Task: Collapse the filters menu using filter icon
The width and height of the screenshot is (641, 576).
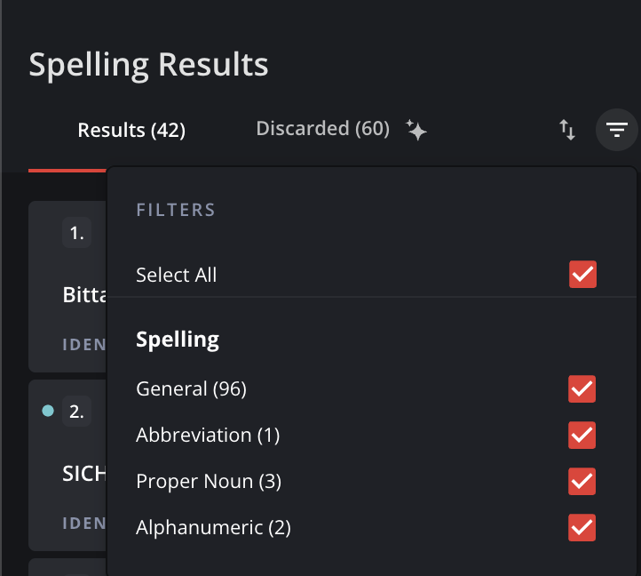Action: [617, 131]
